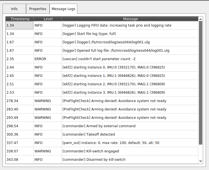Select ekf2 starting instance 0 message
Screen dimensions: 209x170
click(130, 67)
